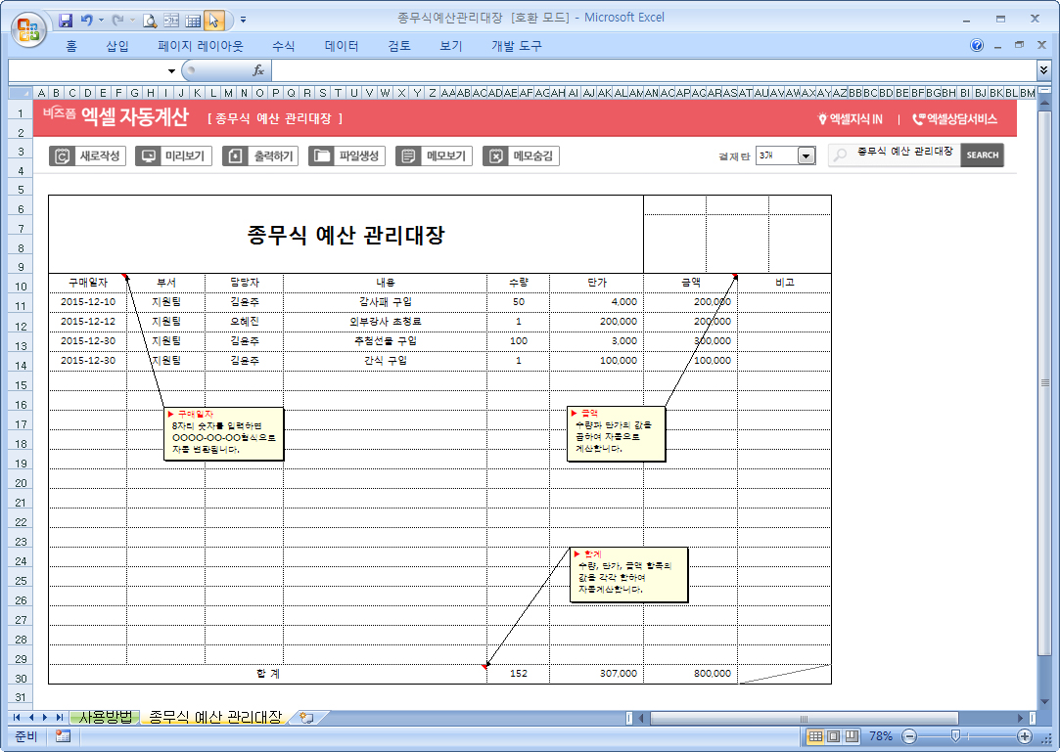Open the 데이터 ribbon tab
The width and height of the screenshot is (1060, 752).
click(x=342, y=46)
